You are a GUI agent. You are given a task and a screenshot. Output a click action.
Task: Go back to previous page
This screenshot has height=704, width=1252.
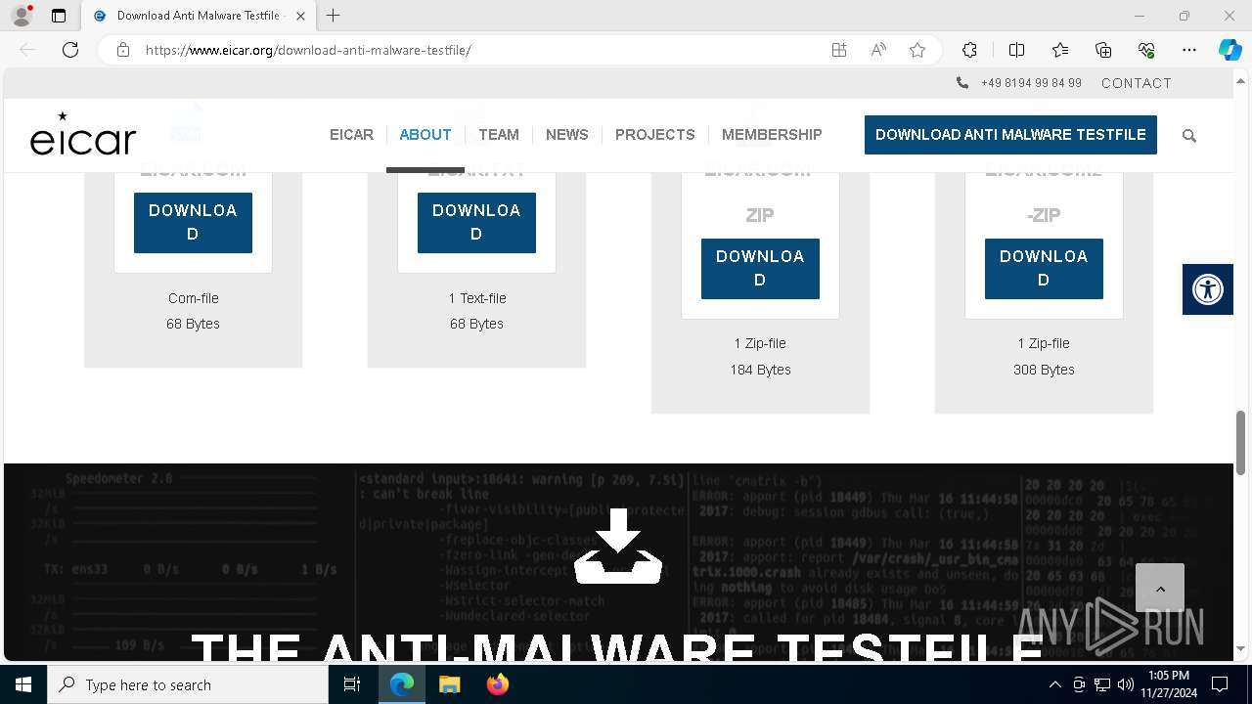(27, 50)
